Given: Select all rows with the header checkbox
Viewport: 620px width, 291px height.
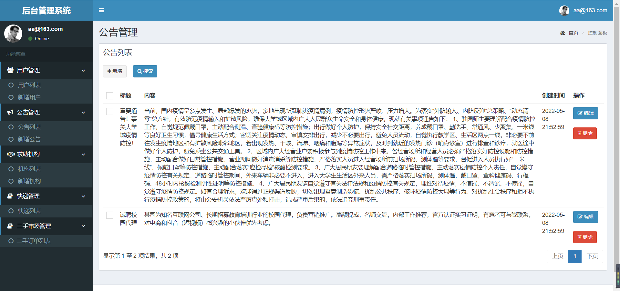Looking at the screenshot, I should pos(110,96).
